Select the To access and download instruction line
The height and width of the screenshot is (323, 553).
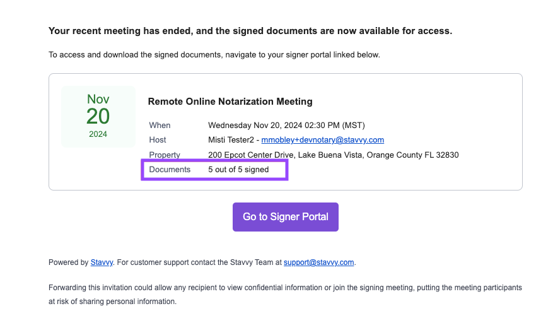click(214, 55)
